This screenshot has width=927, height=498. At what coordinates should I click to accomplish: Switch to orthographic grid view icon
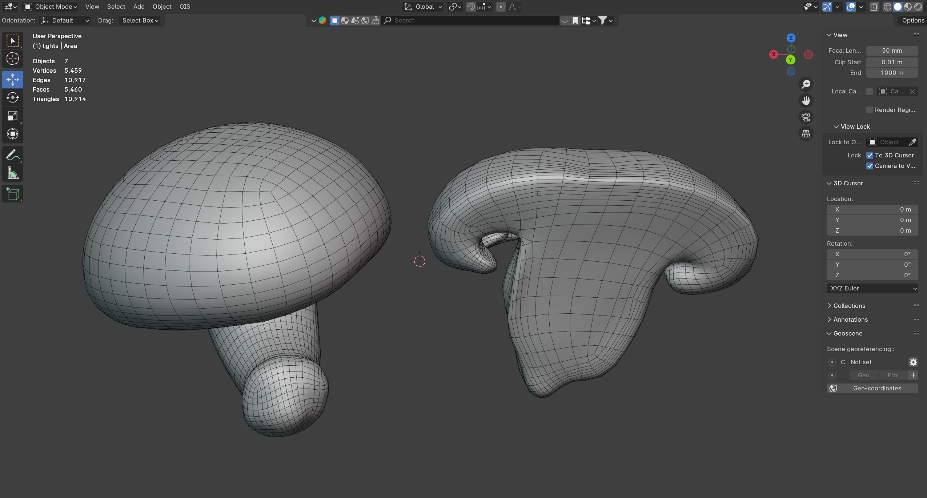click(806, 134)
